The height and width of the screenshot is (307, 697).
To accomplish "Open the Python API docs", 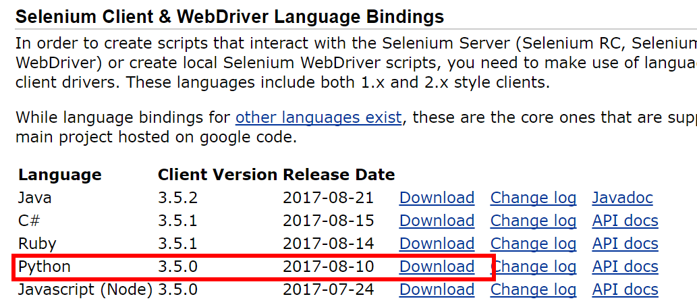I will (x=625, y=267).
